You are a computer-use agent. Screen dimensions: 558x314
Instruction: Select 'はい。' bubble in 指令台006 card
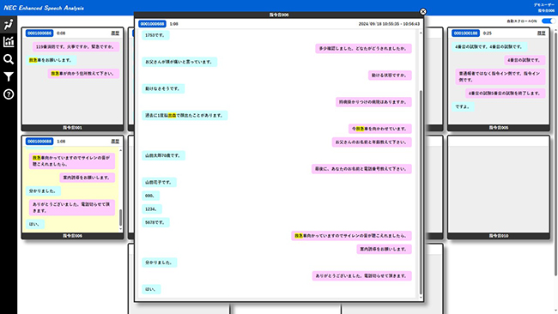tap(35, 224)
